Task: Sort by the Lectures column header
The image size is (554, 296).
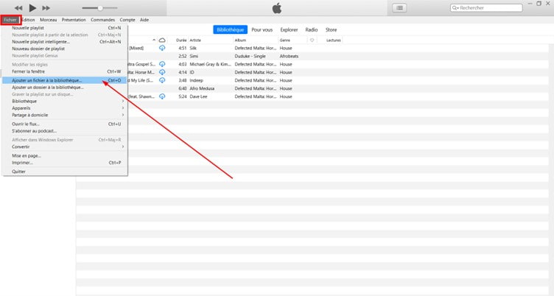Action: (x=334, y=40)
